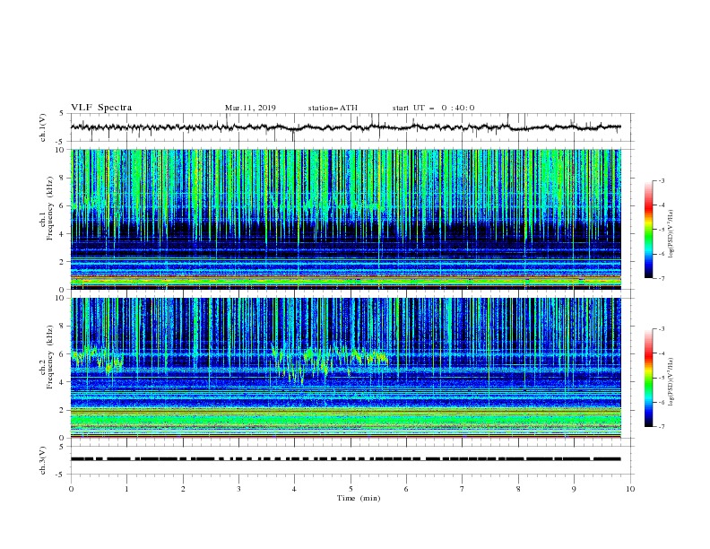Click the ch.2 spectrogram color bar
The height and width of the screenshot is (549, 710).
(x=648, y=378)
